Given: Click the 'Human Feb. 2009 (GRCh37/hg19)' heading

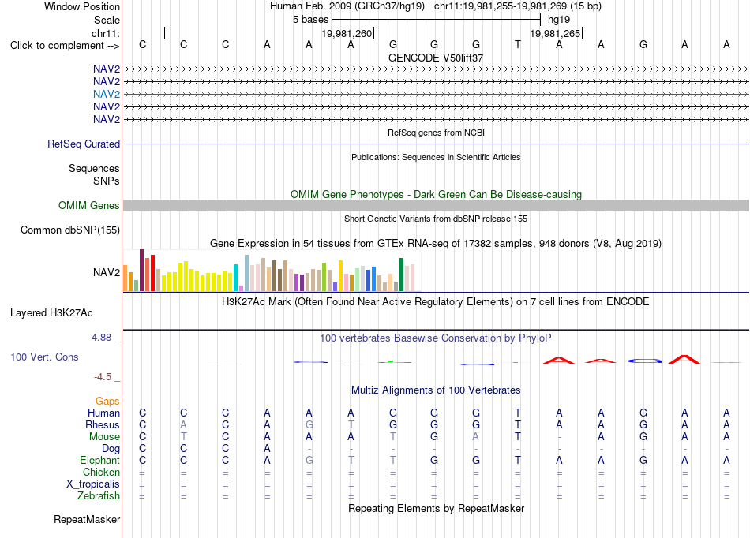Looking at the screenshot, I should (x=347, y=6).
